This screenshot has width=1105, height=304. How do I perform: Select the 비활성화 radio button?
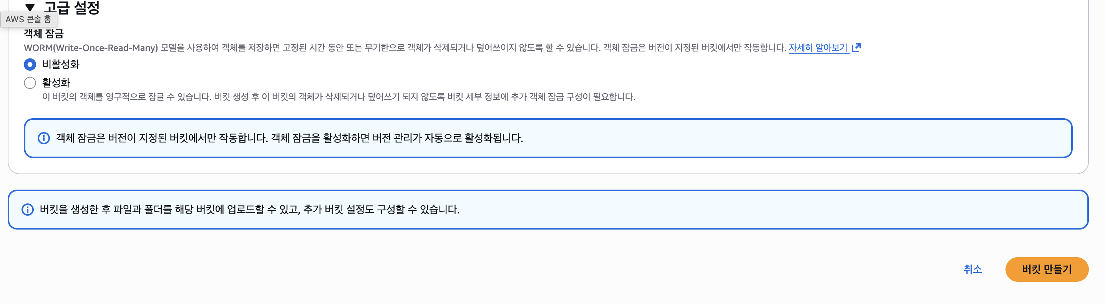[x=30, y=64]
